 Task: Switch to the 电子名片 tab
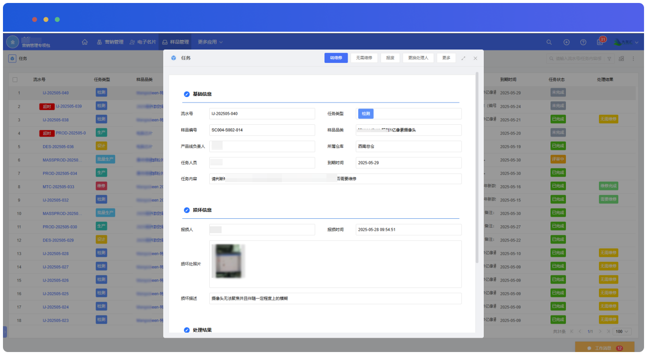(x=143, y=42)
